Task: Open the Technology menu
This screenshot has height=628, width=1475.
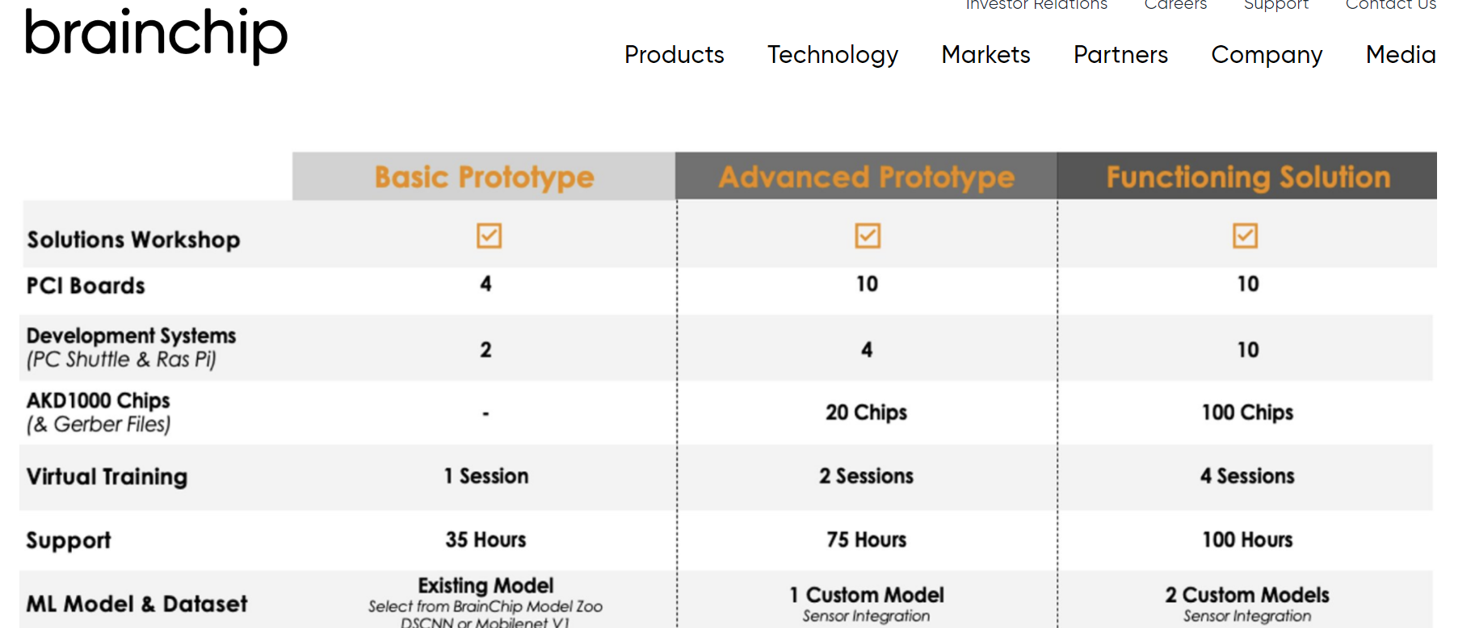Action: click(832, 55)
